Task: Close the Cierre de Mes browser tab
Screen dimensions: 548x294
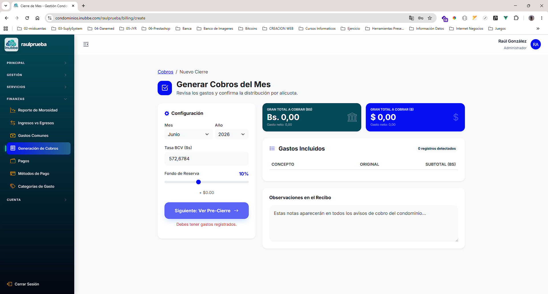Action: point(73,6)
